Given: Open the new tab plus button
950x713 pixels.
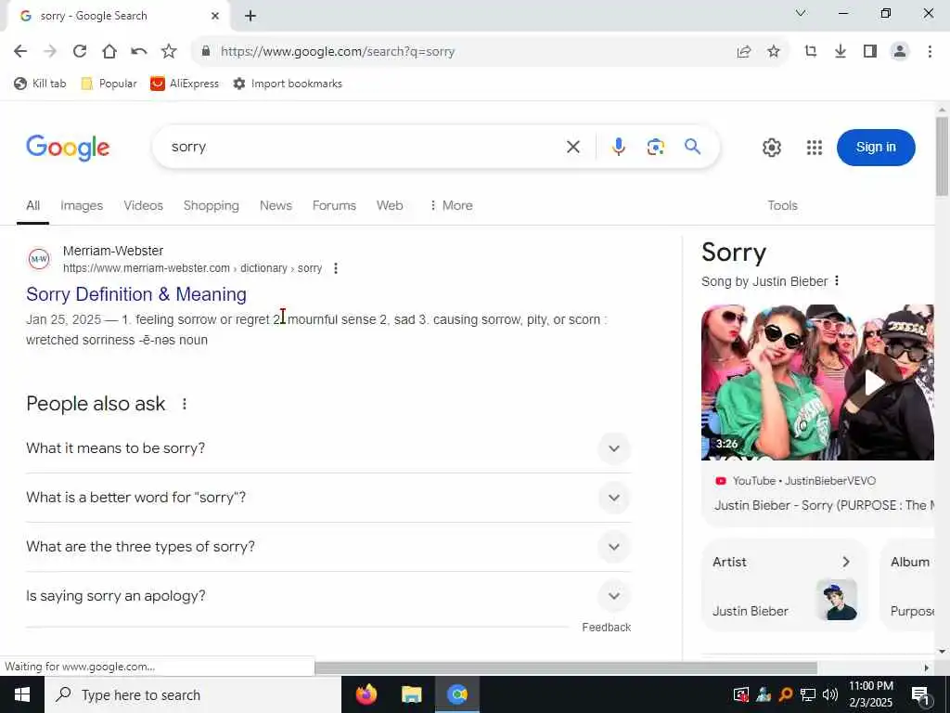Looking at the screenshot, I should point(250,16).
